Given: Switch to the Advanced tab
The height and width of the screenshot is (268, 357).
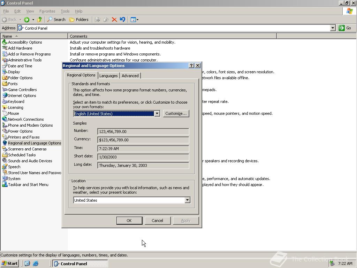Looking at the screenshot, I should (130, 76).
